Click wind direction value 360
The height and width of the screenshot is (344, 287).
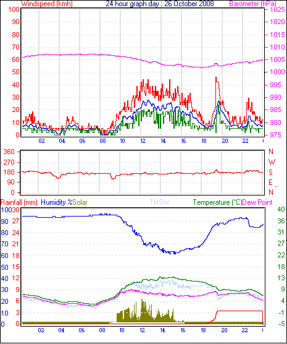9,152
